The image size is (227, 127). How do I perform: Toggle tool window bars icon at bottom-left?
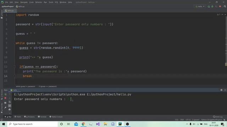(2, 120)
